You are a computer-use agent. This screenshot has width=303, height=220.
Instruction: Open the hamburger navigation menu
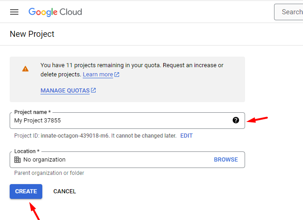pyautogui.click(x=14, y=12)
